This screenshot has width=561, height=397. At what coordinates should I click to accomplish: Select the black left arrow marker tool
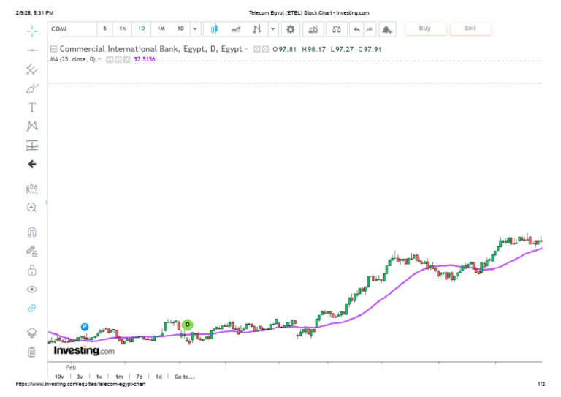click(32, 164)
